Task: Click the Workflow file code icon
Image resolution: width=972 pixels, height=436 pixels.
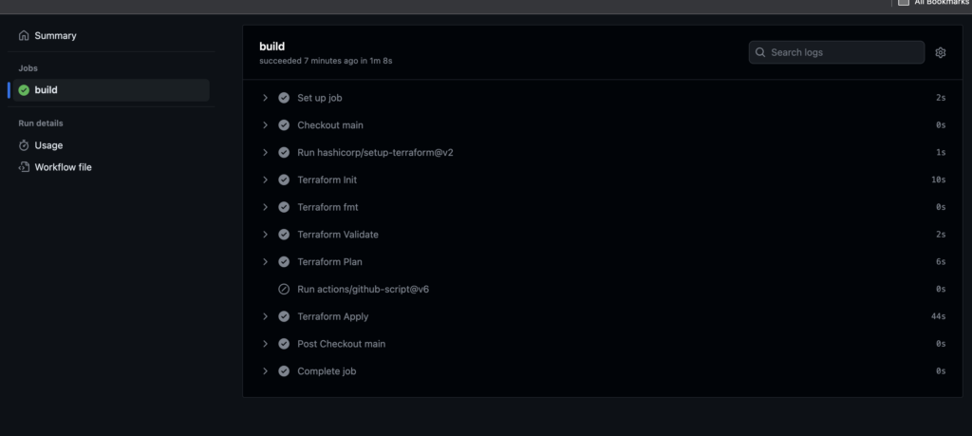Action: click(24, 167)
